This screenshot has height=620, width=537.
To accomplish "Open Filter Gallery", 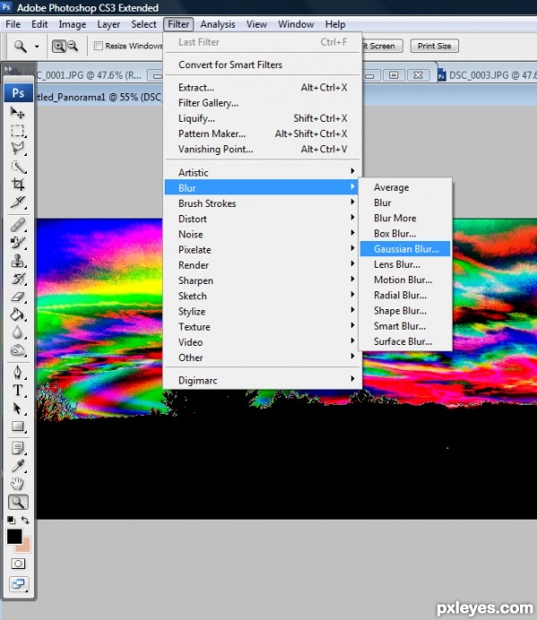I will pos(262,103).
